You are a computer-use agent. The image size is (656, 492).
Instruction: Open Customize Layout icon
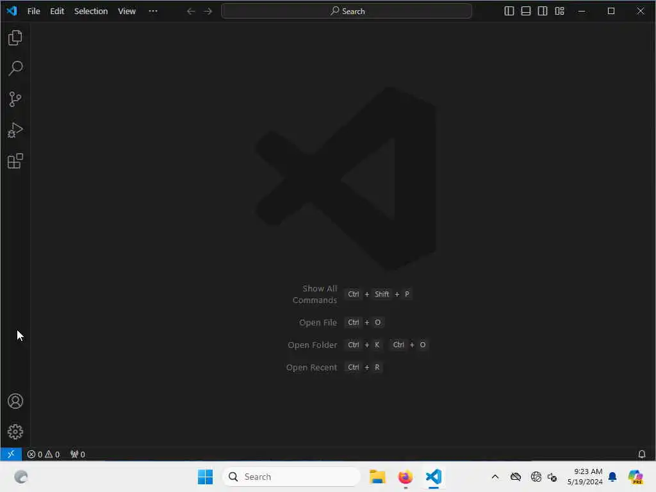pyautogui.click(x=560, y=12)
